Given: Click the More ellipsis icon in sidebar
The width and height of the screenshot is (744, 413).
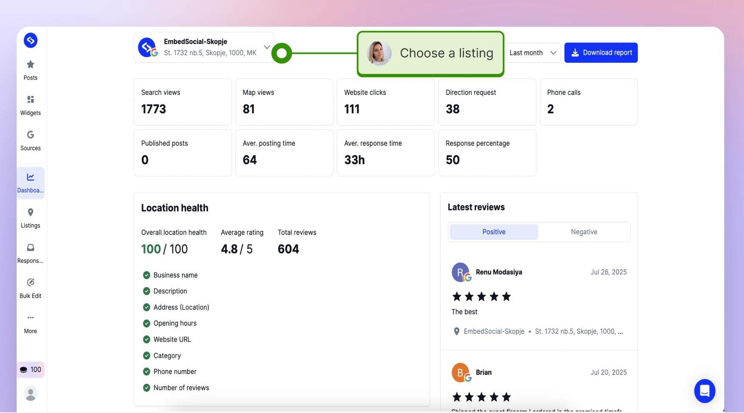Looking at the screenshot, I should [x=31, y=318].
